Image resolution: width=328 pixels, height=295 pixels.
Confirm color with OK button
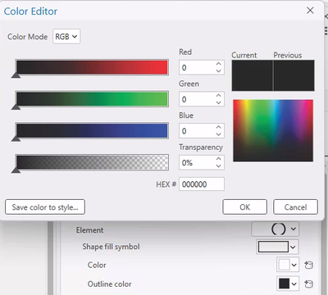[244, 207]
